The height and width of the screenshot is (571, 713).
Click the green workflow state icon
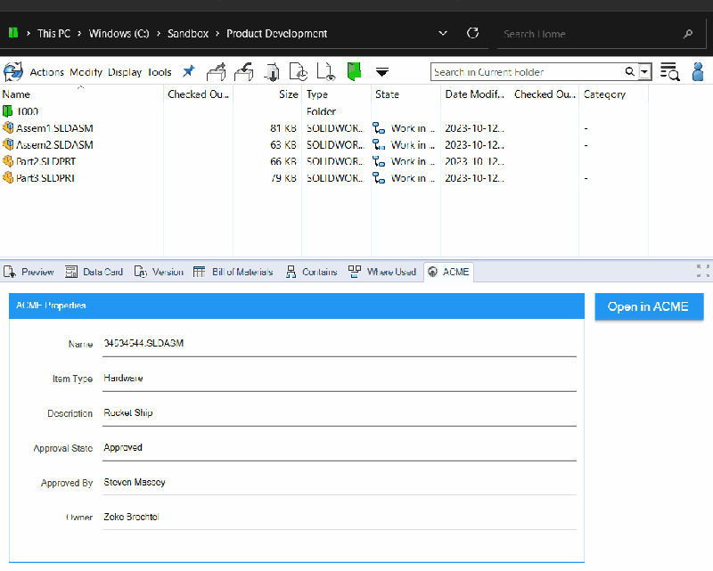[x=354, y=71]
